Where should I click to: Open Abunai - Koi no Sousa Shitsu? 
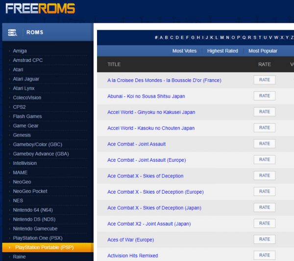click(x=146, y=96)
